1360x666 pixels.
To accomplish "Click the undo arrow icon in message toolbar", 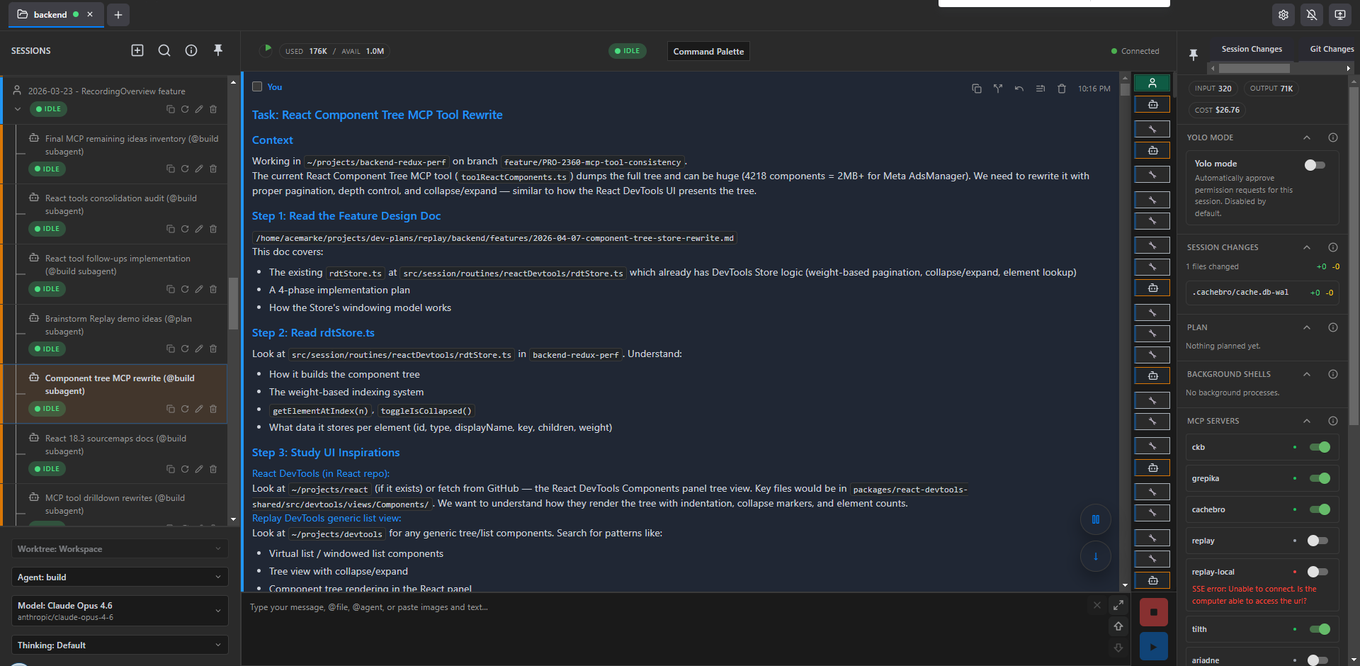I will tap(1019, 89).
